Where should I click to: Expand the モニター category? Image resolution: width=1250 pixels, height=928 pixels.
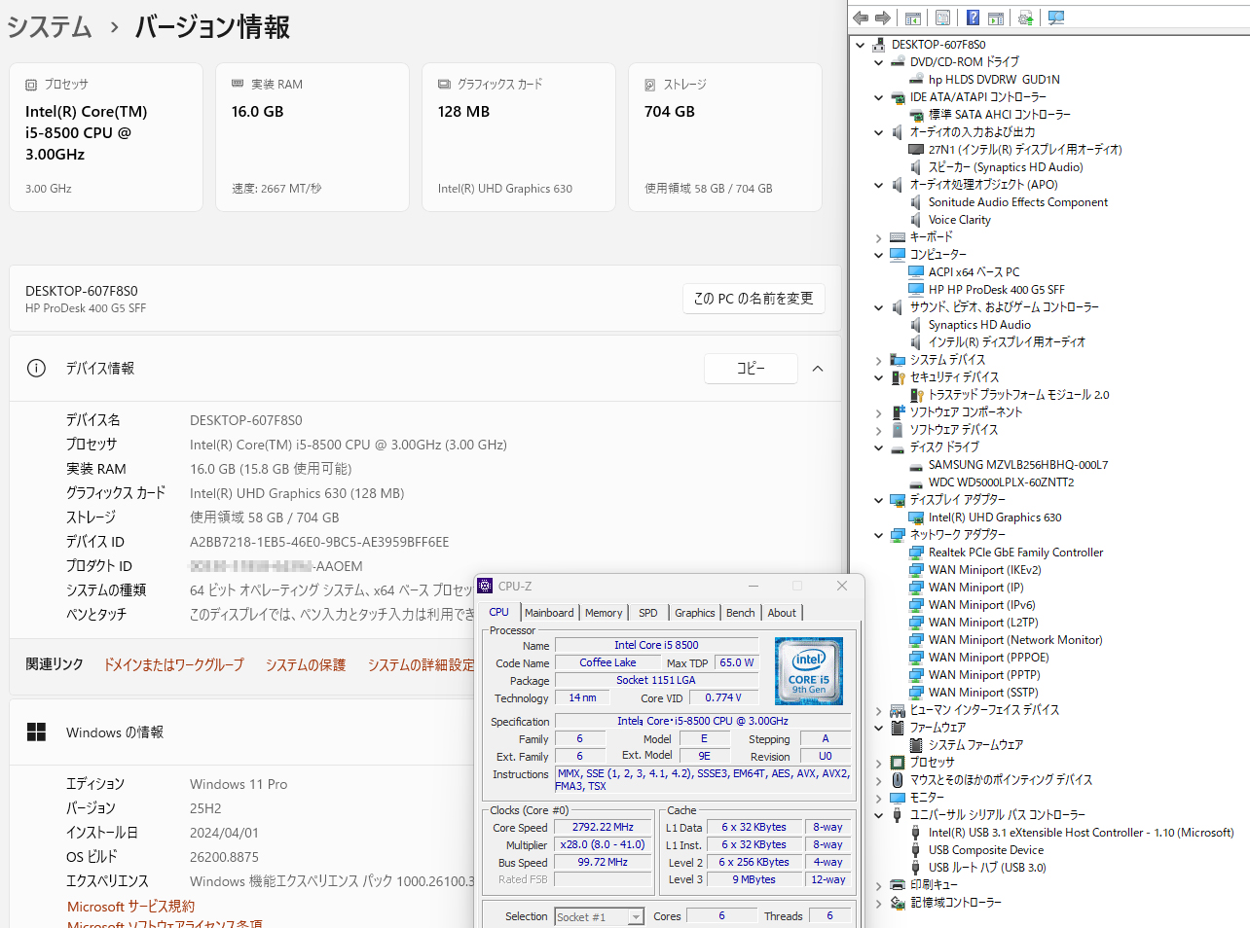pyautogui.click(x=878, y=798)
